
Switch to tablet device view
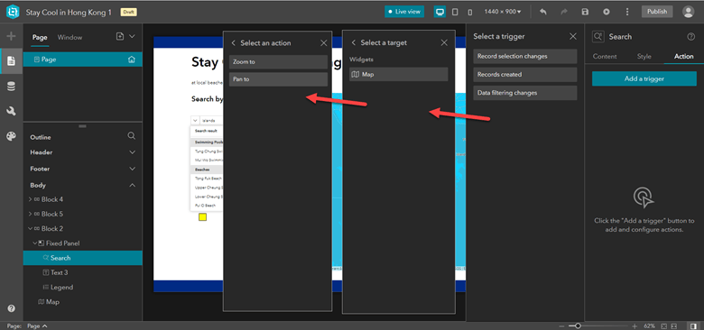455,12
